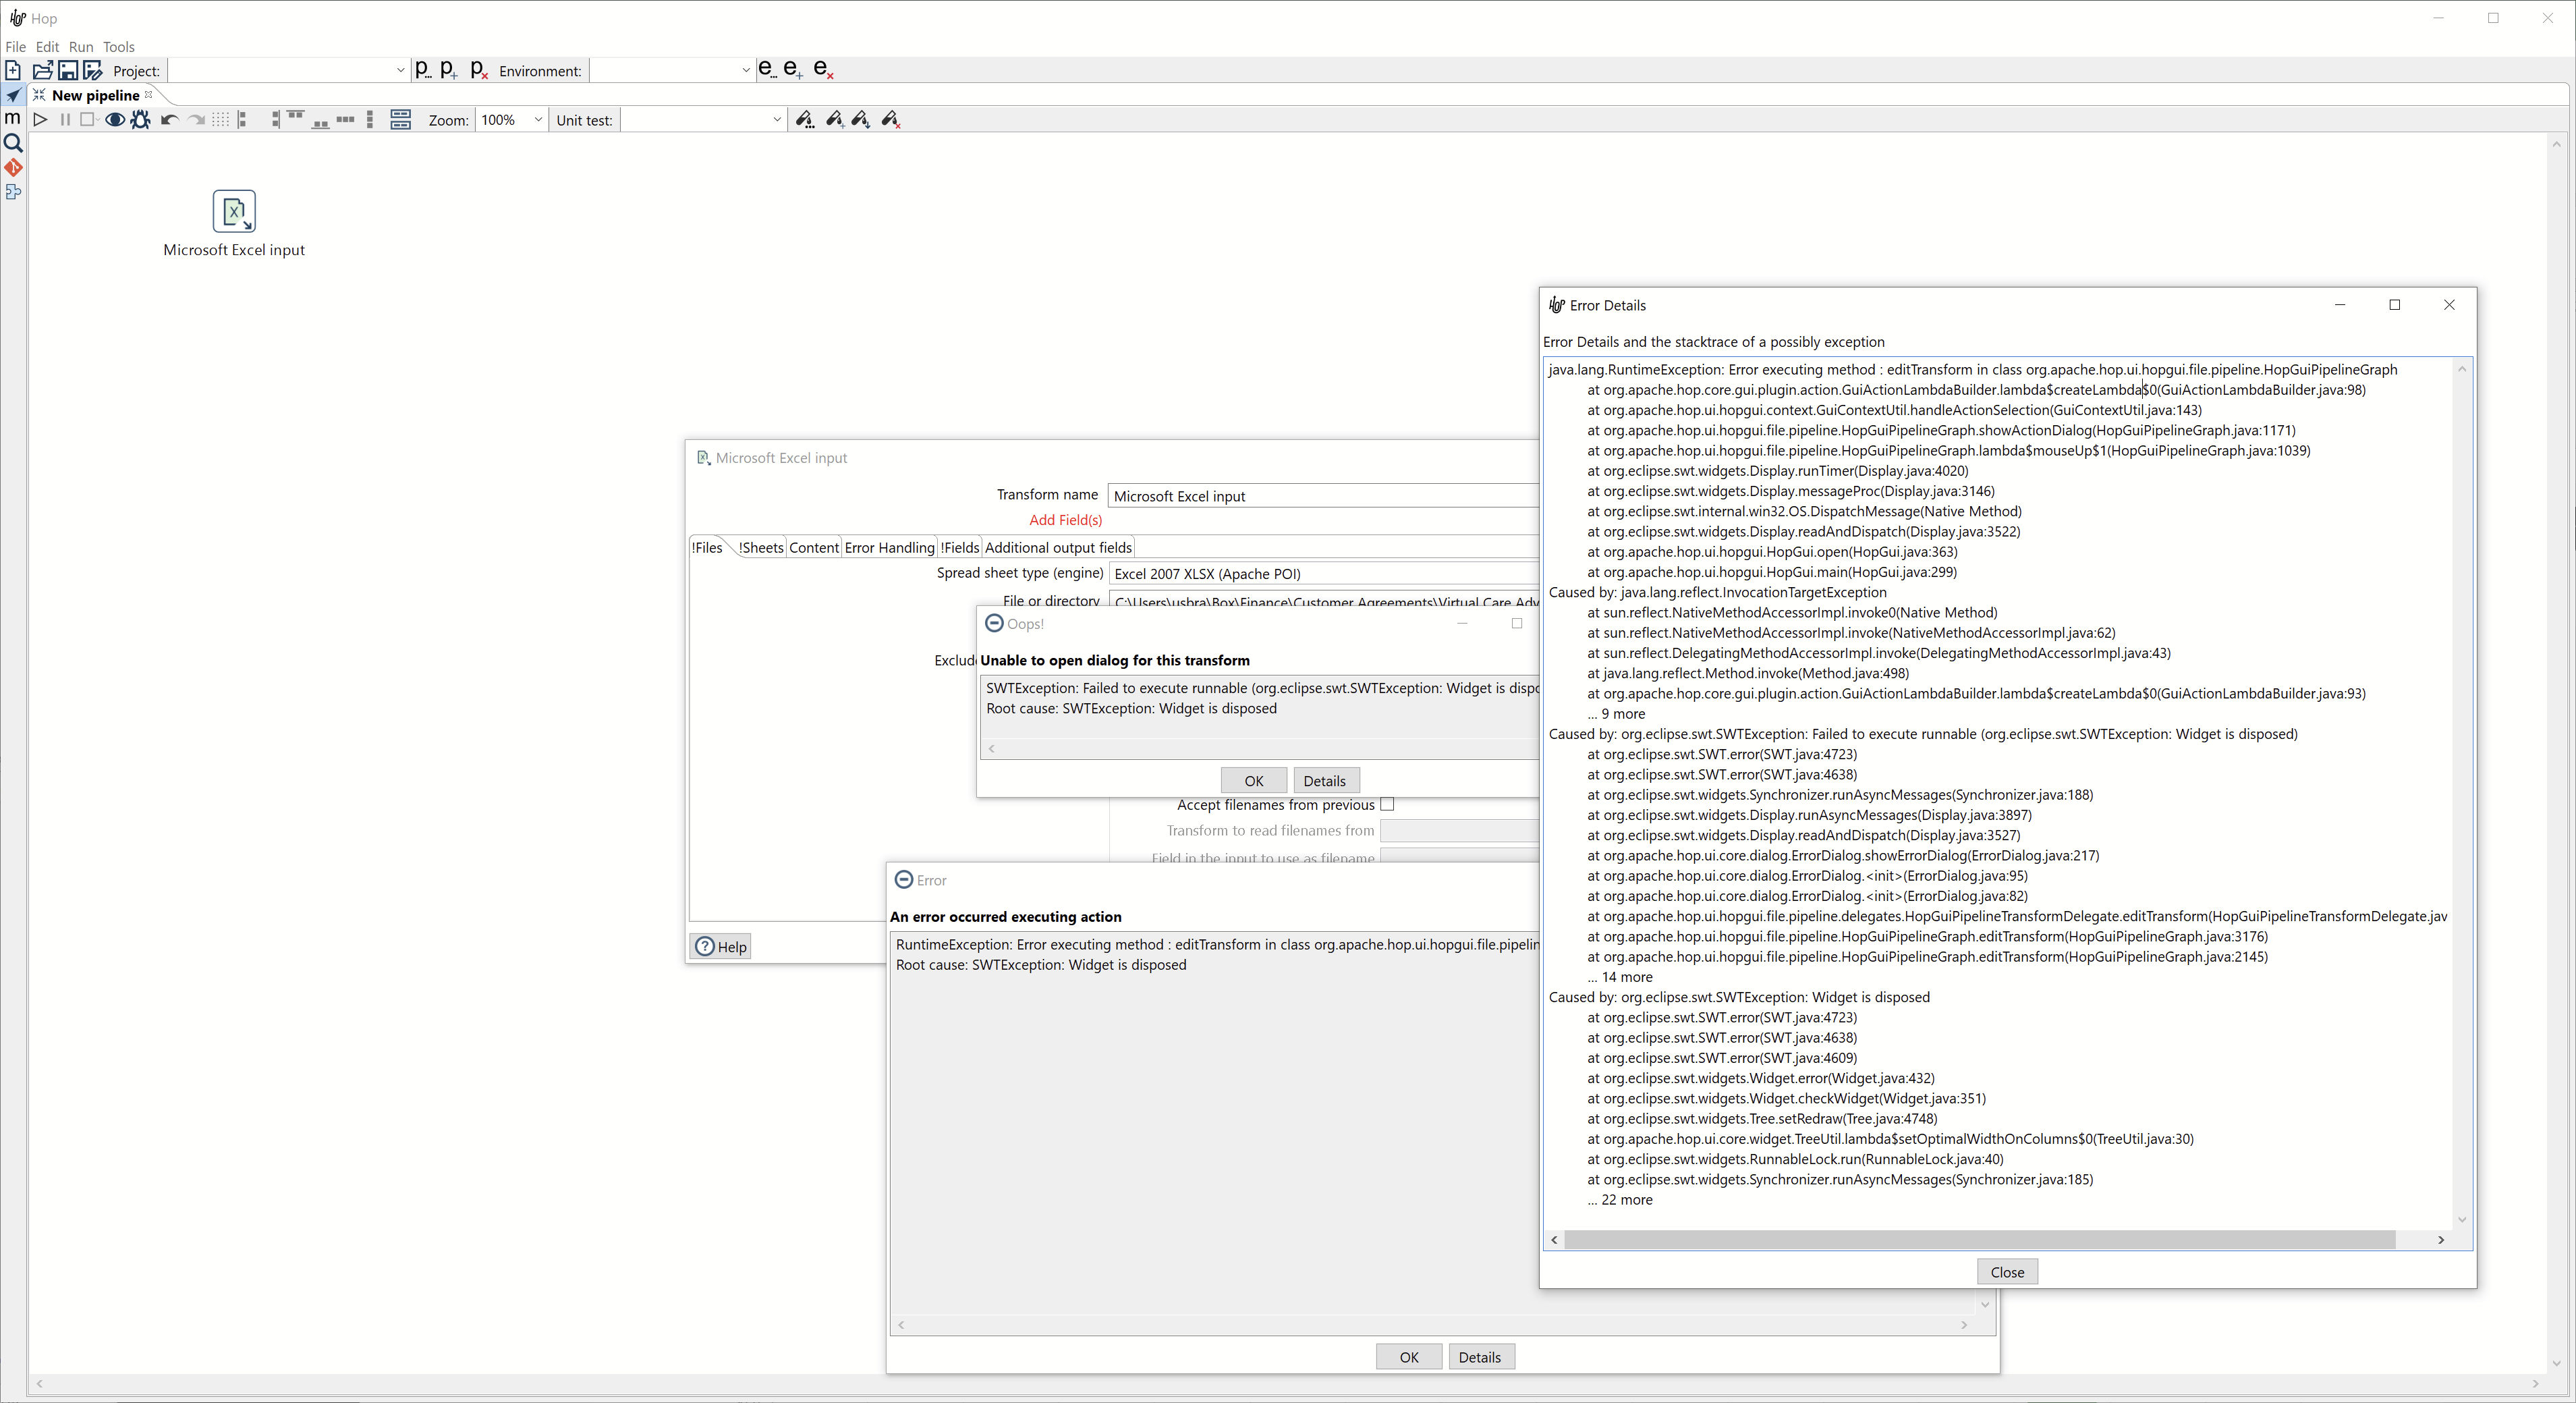Toggle Accept filenames from previous checkbox
The image size is (2576, 1403).
pos(1387,805)
